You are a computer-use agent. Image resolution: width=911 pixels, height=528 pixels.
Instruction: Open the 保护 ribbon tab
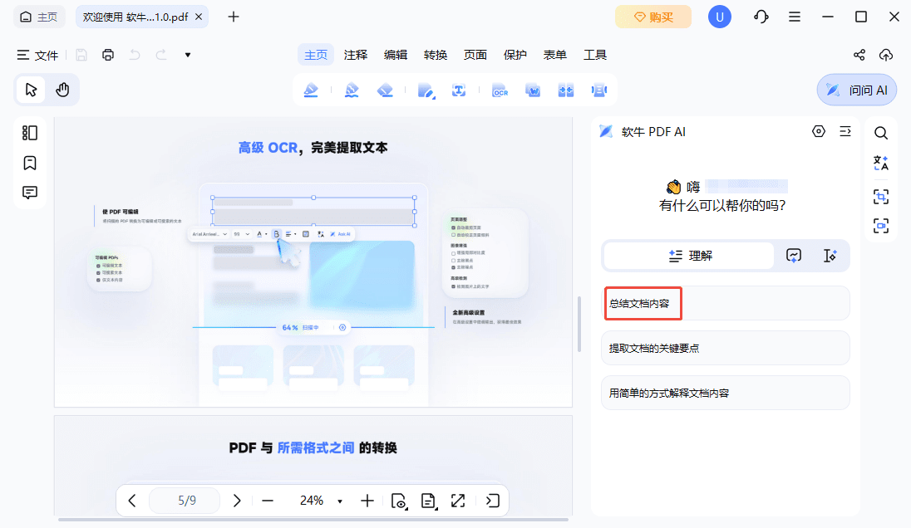coord(515,55)
